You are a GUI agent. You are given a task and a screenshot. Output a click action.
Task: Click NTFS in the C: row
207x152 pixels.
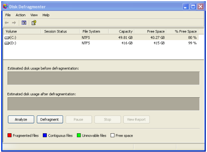[86, 38]
